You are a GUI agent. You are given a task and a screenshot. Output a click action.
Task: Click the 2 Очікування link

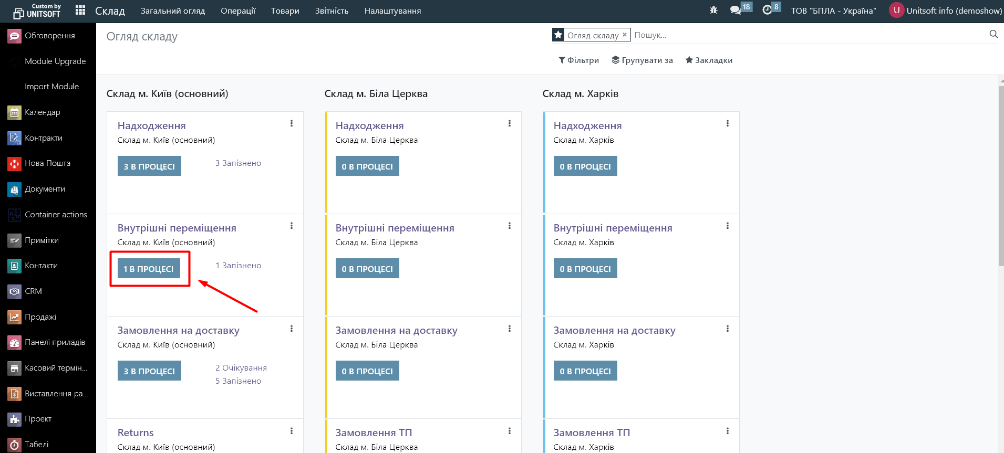(x=241, y=368)
